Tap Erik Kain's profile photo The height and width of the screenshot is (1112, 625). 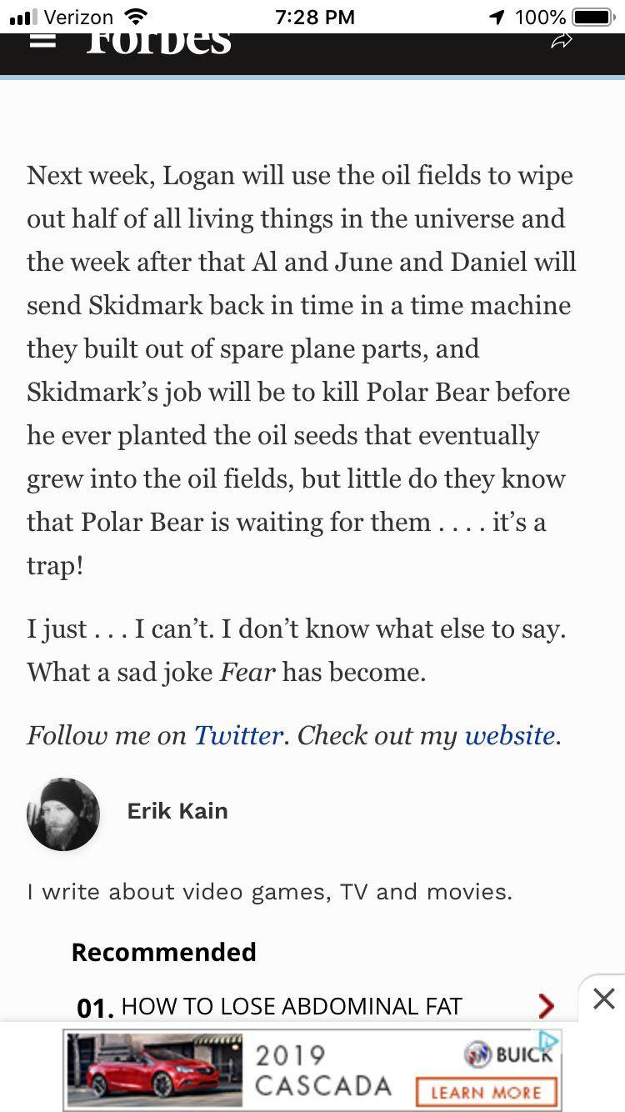click(x=63, y=814)
